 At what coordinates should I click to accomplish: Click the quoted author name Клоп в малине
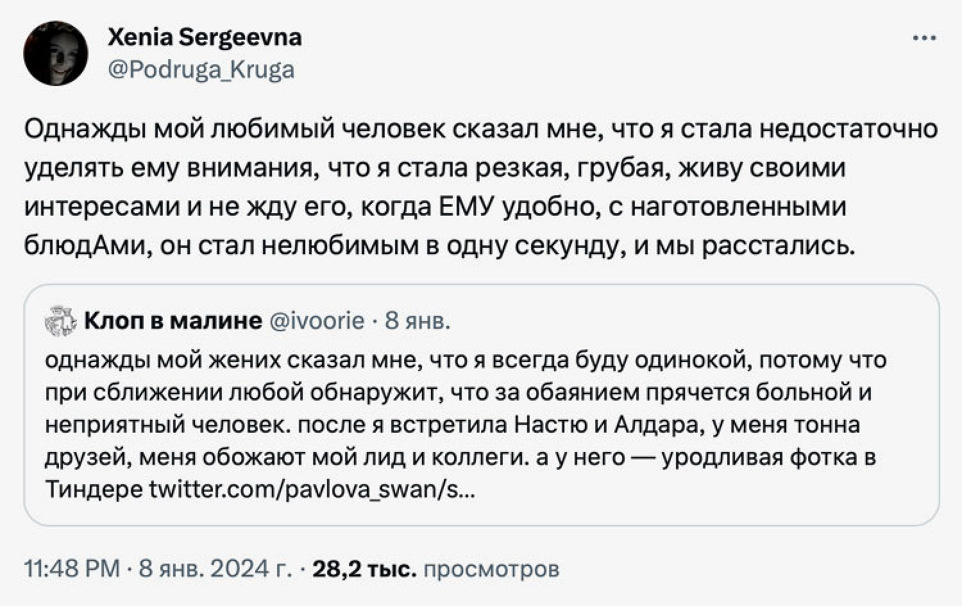point(173,320)
